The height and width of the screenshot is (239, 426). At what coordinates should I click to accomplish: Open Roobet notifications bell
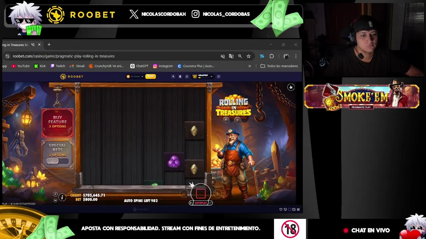pyautogui.click(x=187, y=76)
